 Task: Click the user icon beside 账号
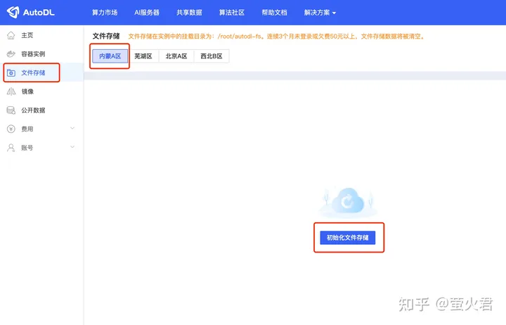[11, 148]
